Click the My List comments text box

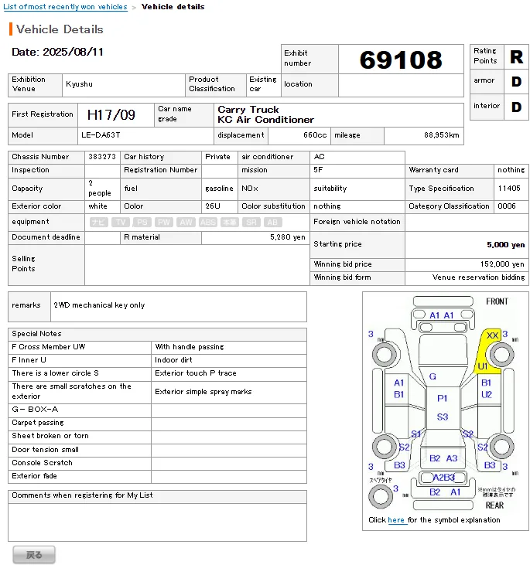(x=157, y=521)
